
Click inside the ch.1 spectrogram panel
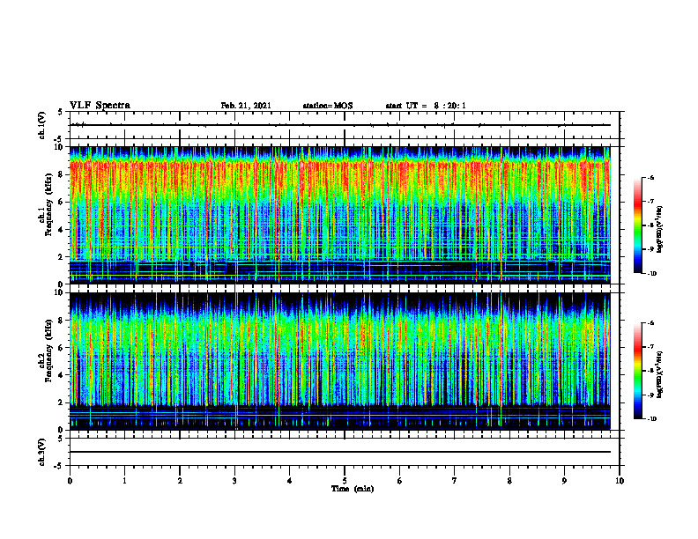click(x=340, y=215)
